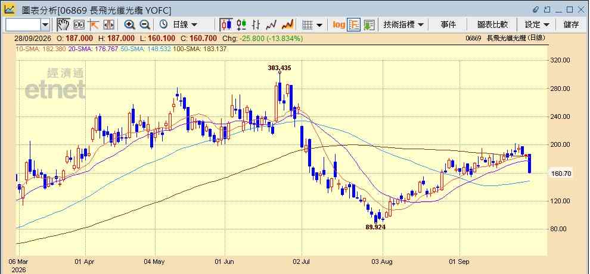Click the 50-SMA value label
This screenshot has height=274, width=590.
pyautogui.click(x=147, y=48)
